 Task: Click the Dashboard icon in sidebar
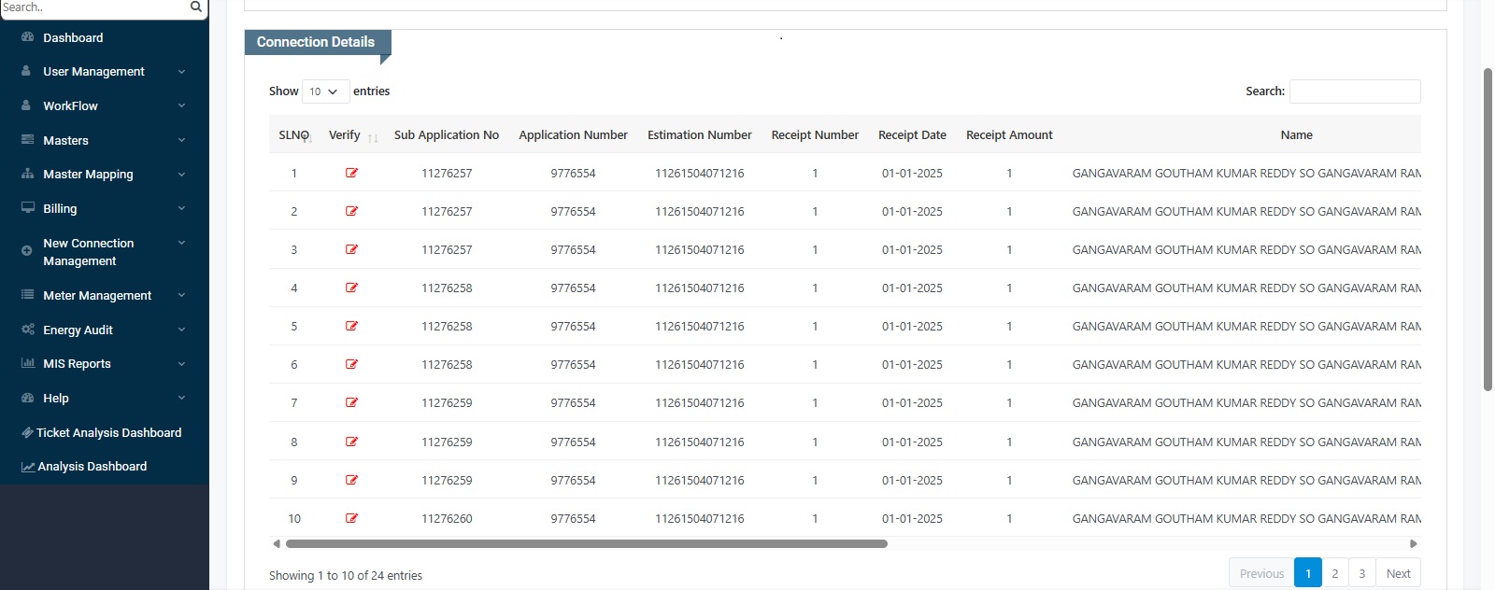click(27, 37)
